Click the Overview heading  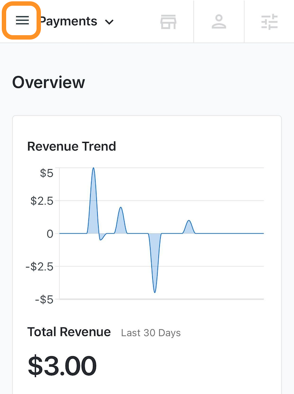[48, 82]
